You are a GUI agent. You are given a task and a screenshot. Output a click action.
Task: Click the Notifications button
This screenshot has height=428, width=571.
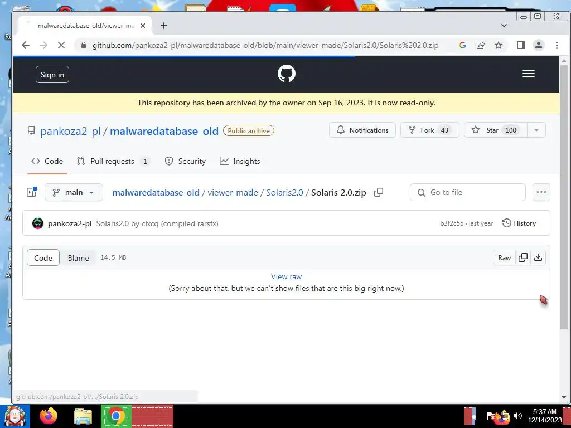tap(362, 130)
